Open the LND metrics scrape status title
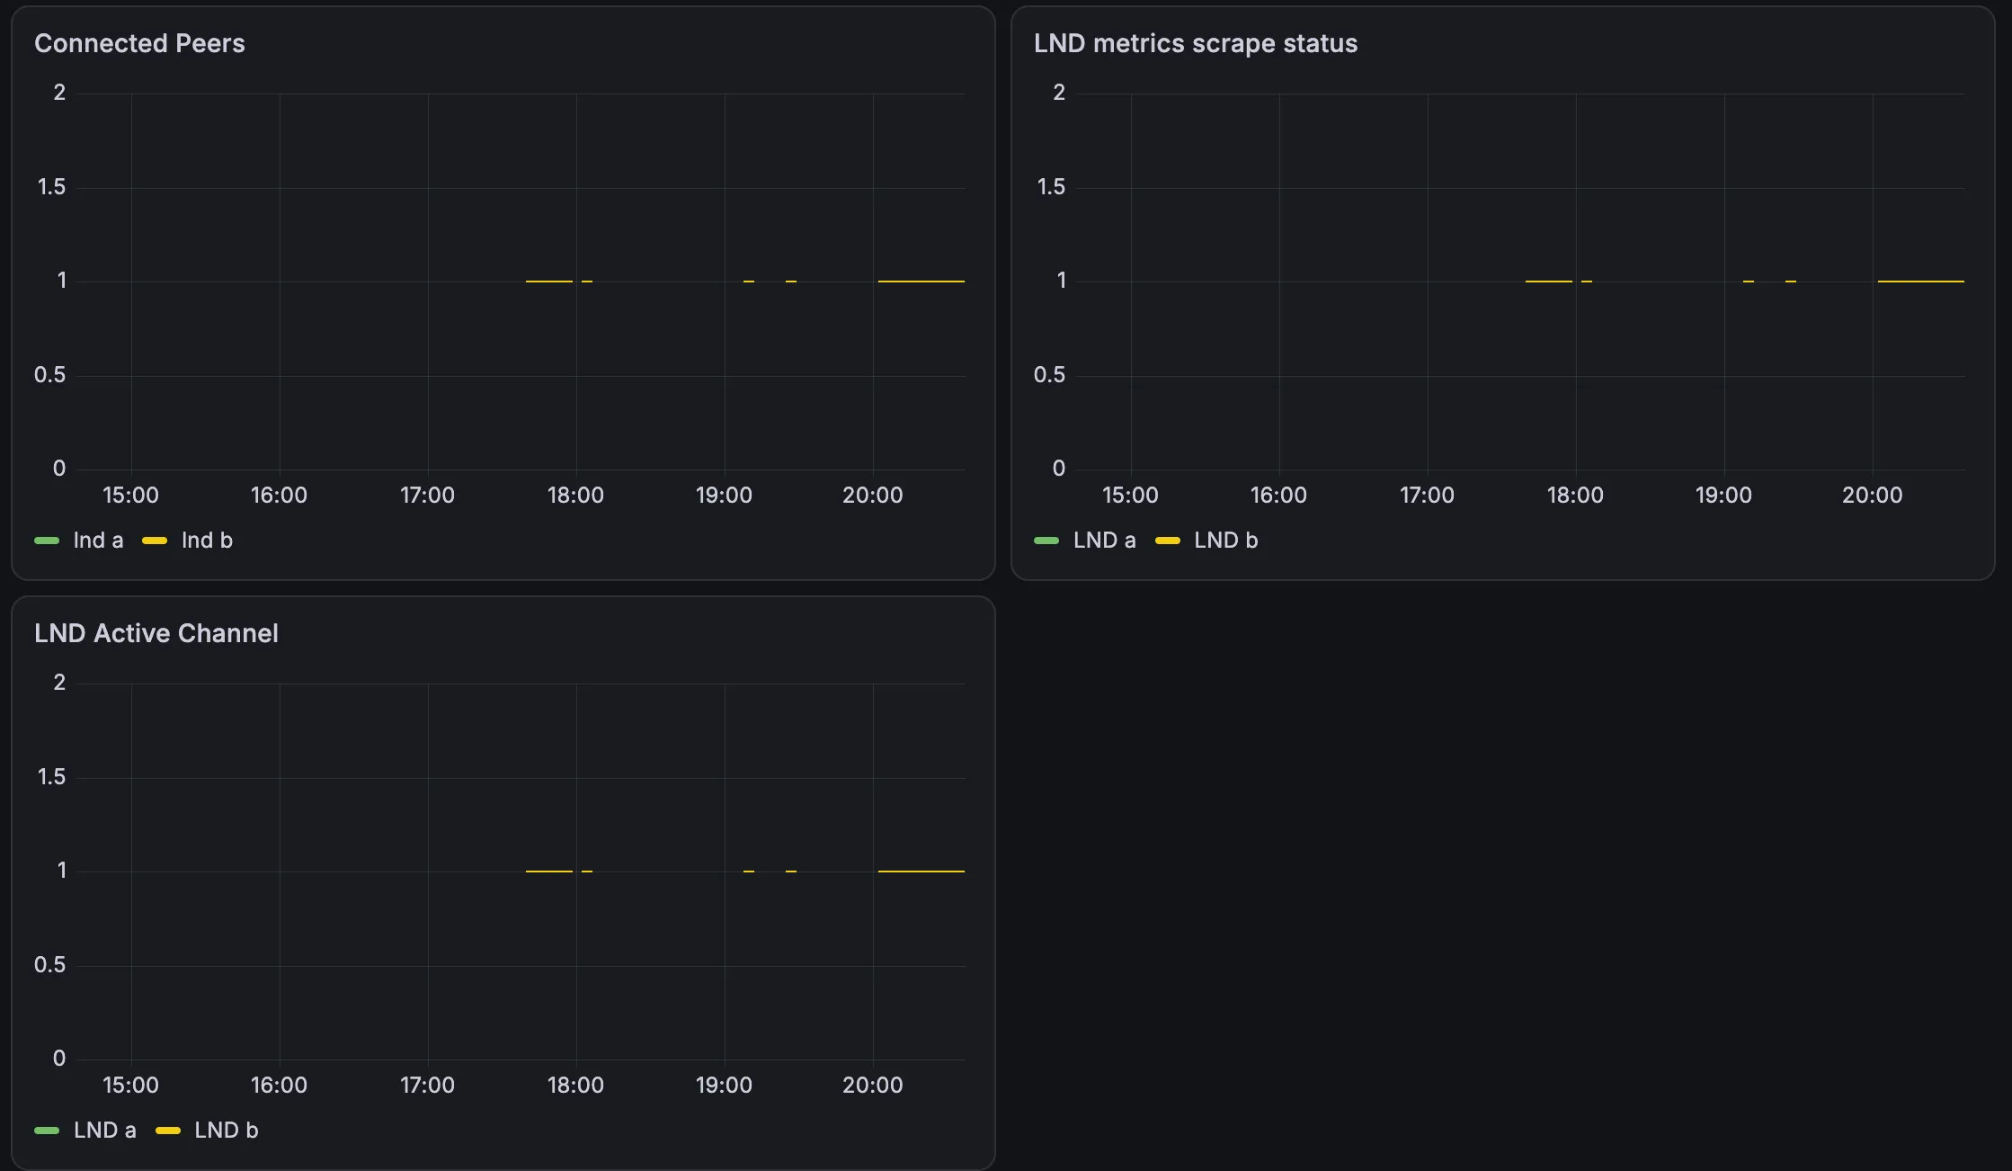 pos(1195,43)
